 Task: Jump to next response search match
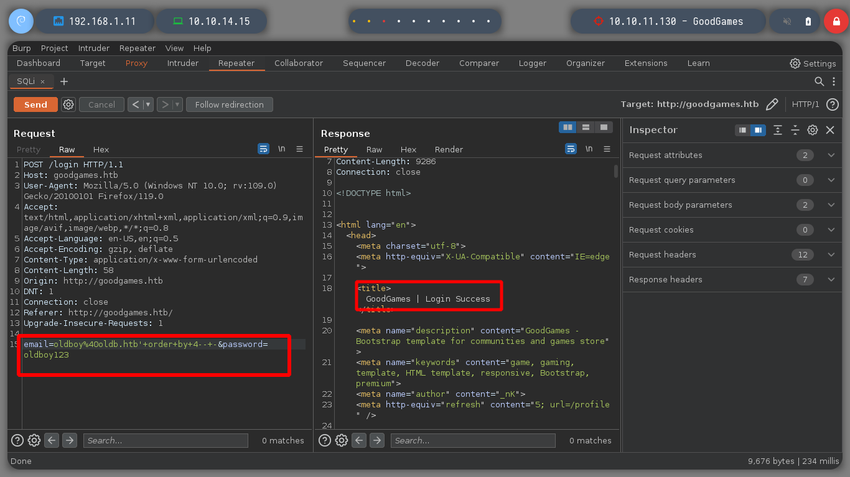point(377,440)
